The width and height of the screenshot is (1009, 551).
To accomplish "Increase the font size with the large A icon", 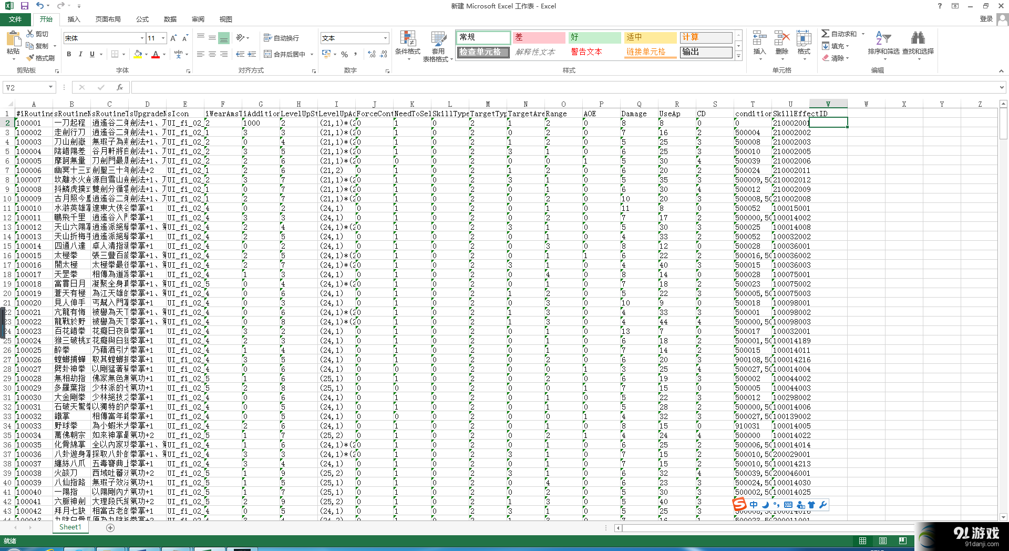I will pos(173,38).
